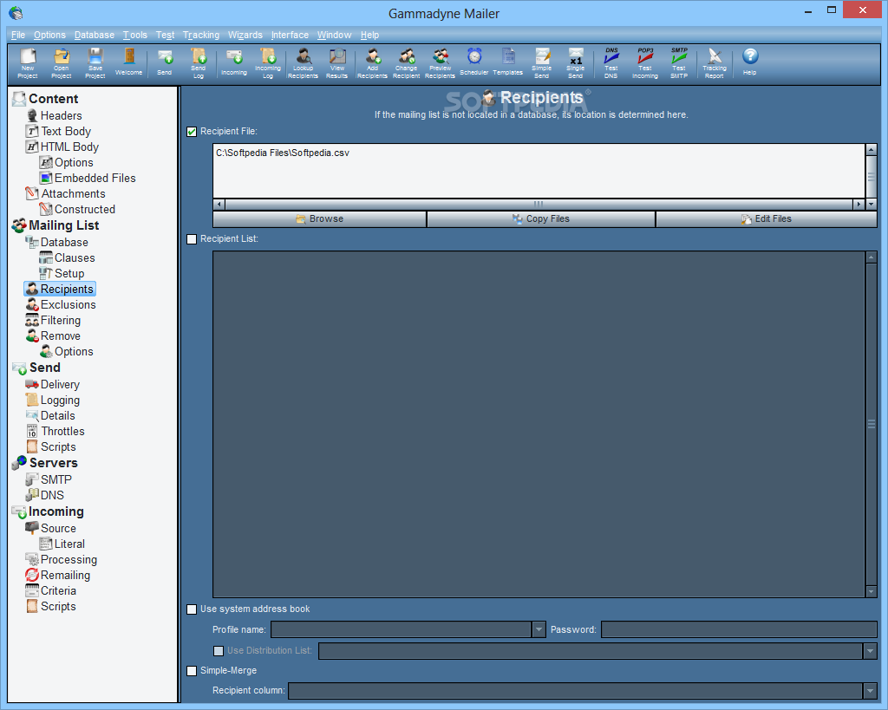The width and height of the screenshot is (888, 710).
Task: Click the Send toolbar icon
Action: tap(164, 62)
